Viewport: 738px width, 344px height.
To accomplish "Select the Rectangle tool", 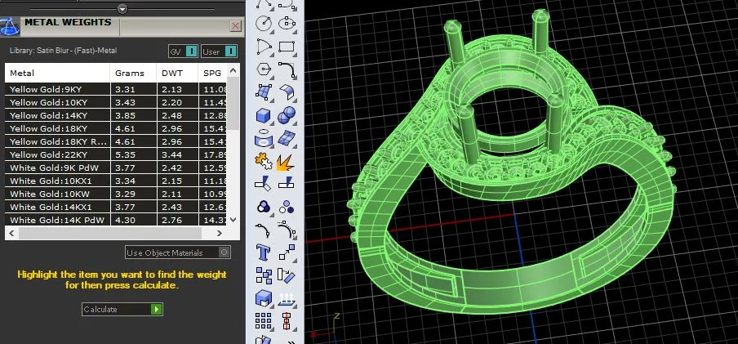I will point(287,47).
